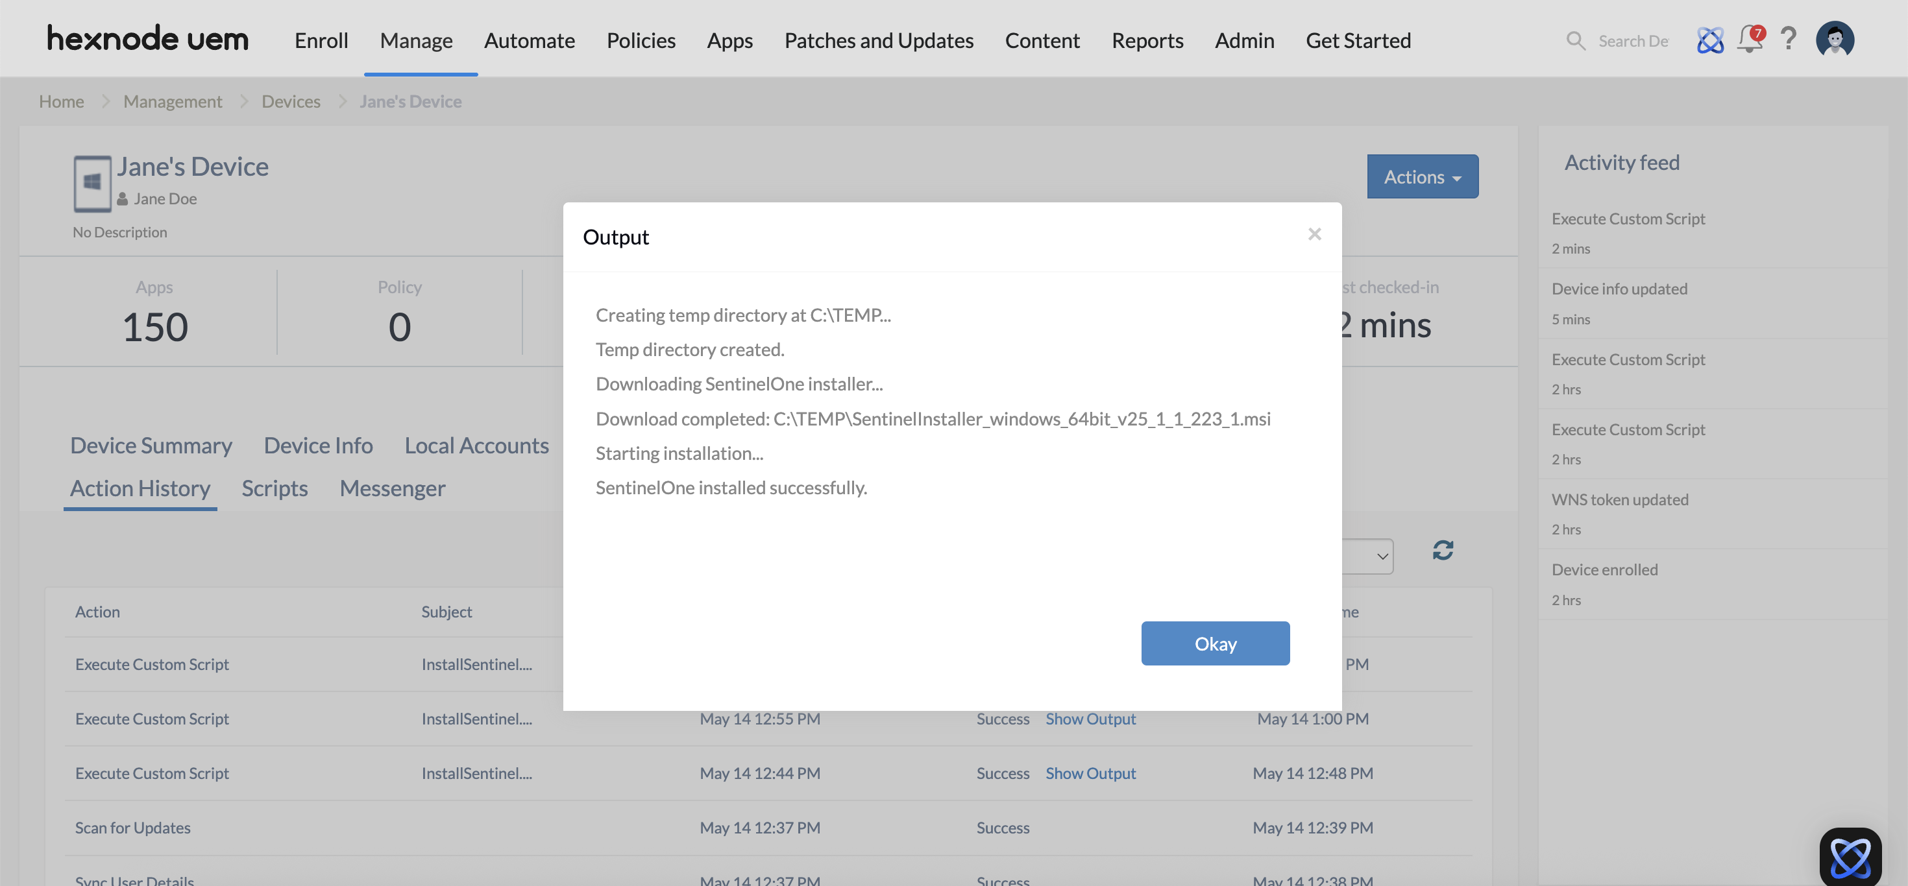Switch to Device Summary tab

(151, 445)
